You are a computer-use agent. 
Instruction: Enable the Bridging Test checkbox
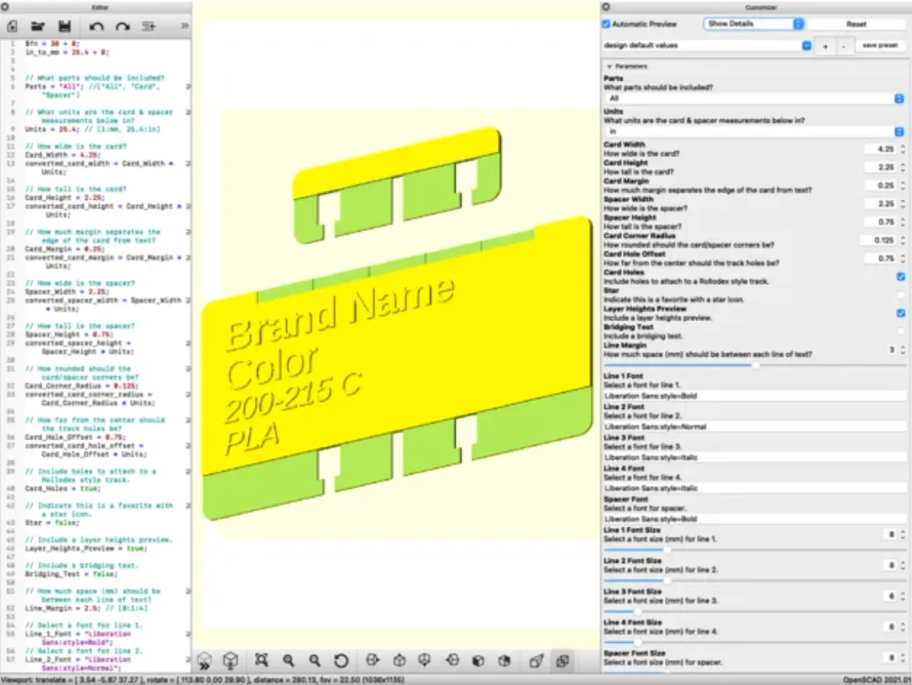click(x=901, y=331)
